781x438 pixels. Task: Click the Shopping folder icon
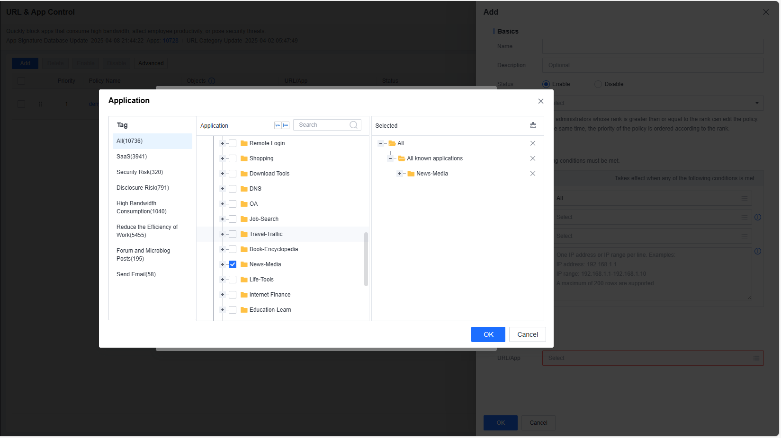[244, 158]
